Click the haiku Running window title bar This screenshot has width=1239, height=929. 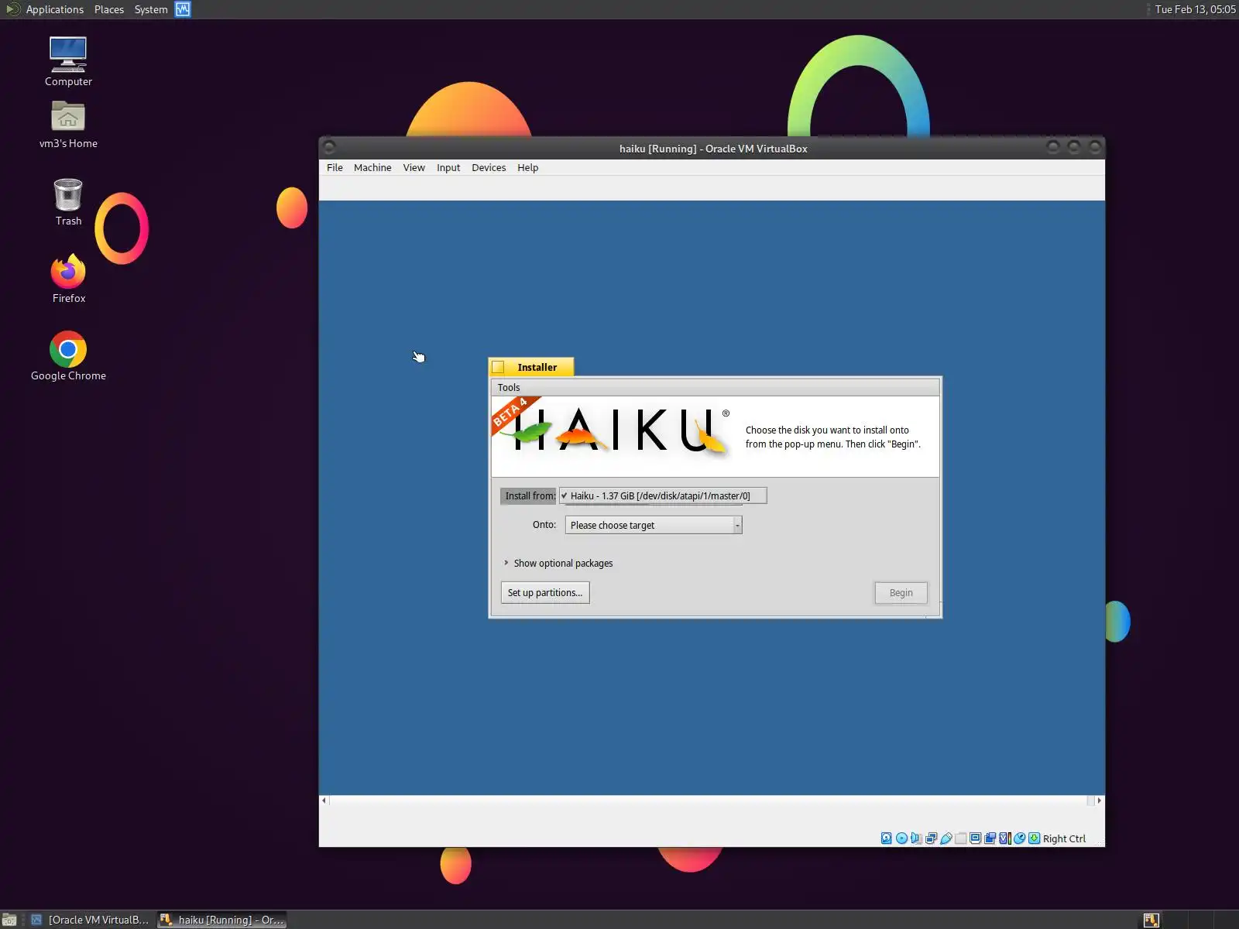(712, 149)
